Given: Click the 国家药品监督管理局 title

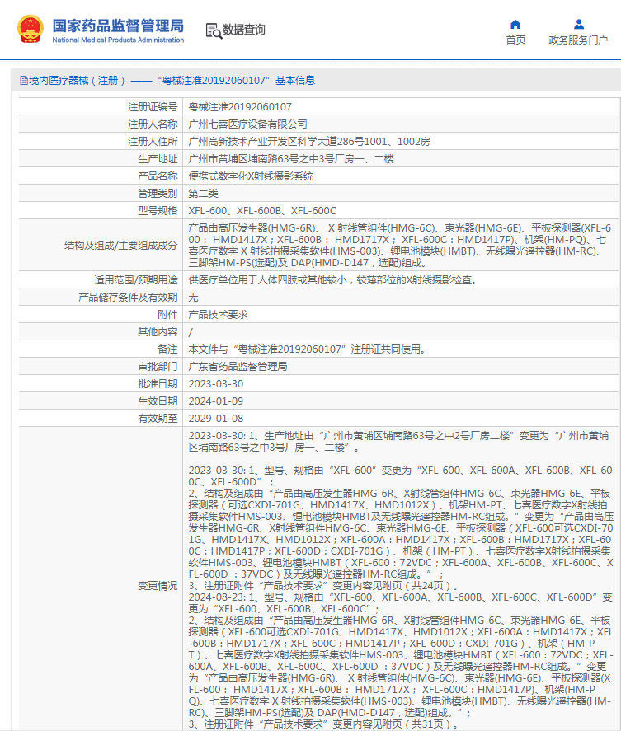Looking at the screenshot, I should [x=118, y=26].
